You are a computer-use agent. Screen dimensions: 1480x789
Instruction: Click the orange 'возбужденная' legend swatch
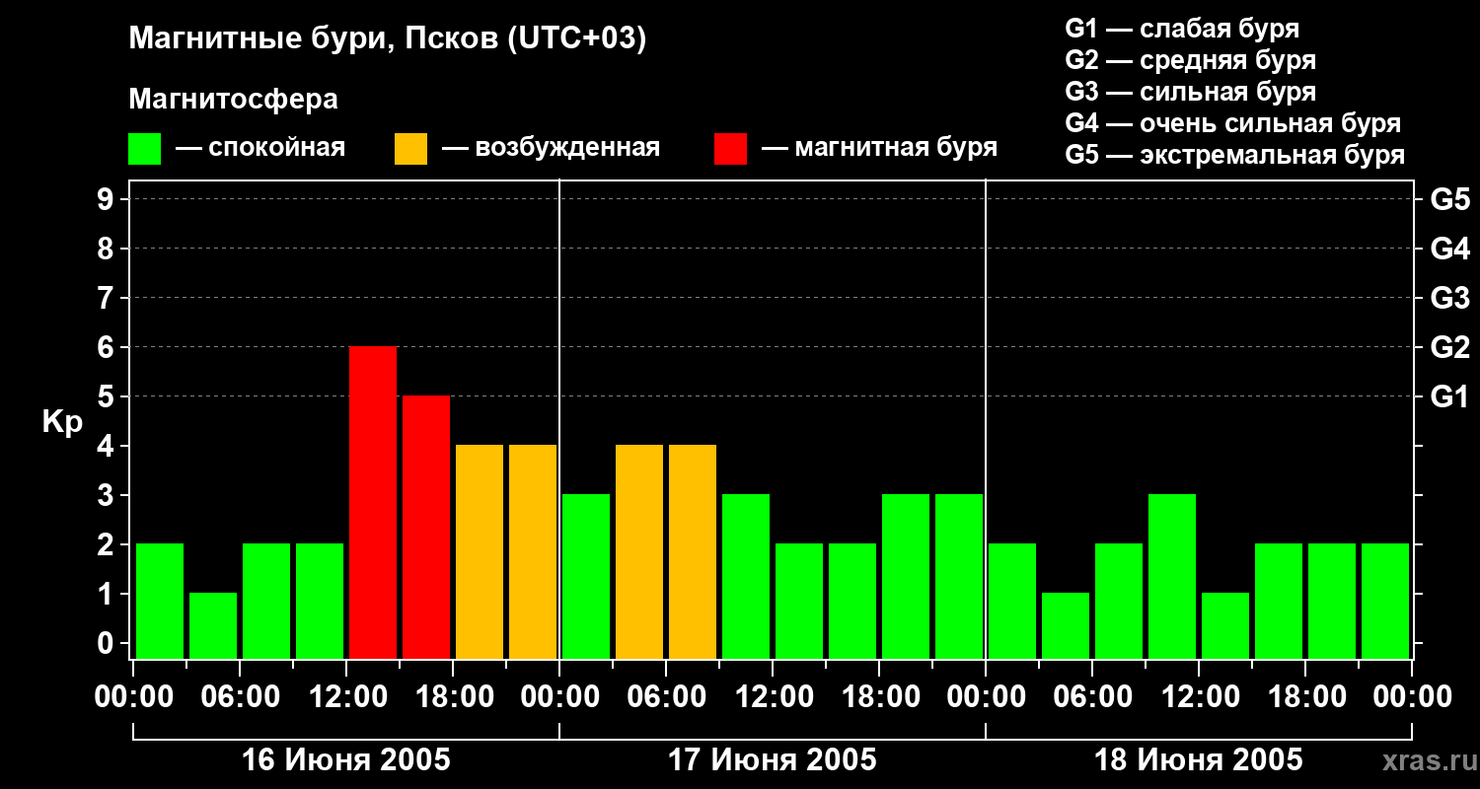click(x=411, y=149)
